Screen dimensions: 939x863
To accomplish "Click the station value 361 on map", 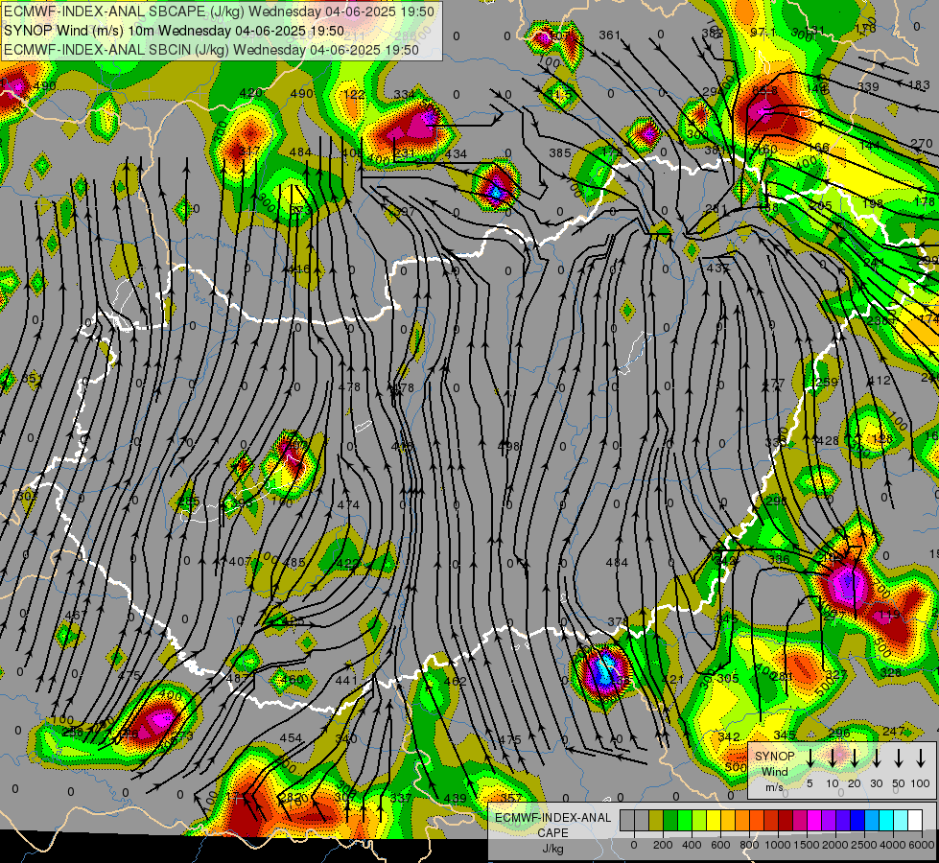I will tap(610, 35).
